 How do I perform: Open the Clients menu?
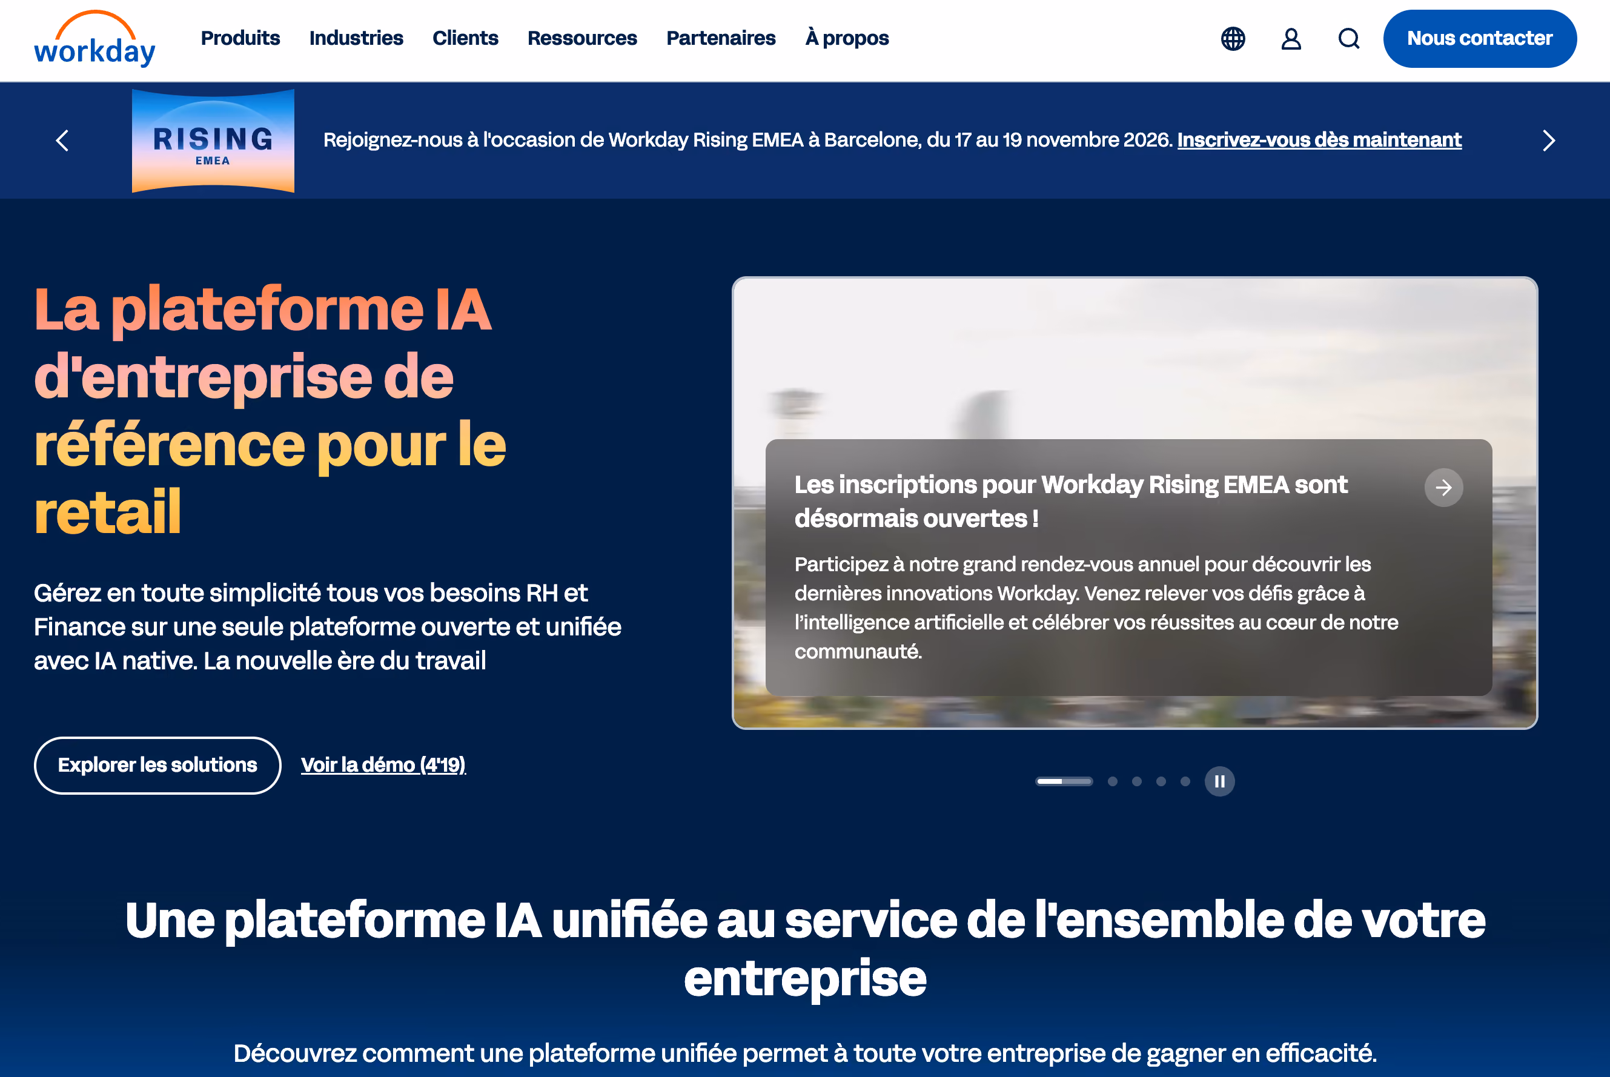coord(465,39)
